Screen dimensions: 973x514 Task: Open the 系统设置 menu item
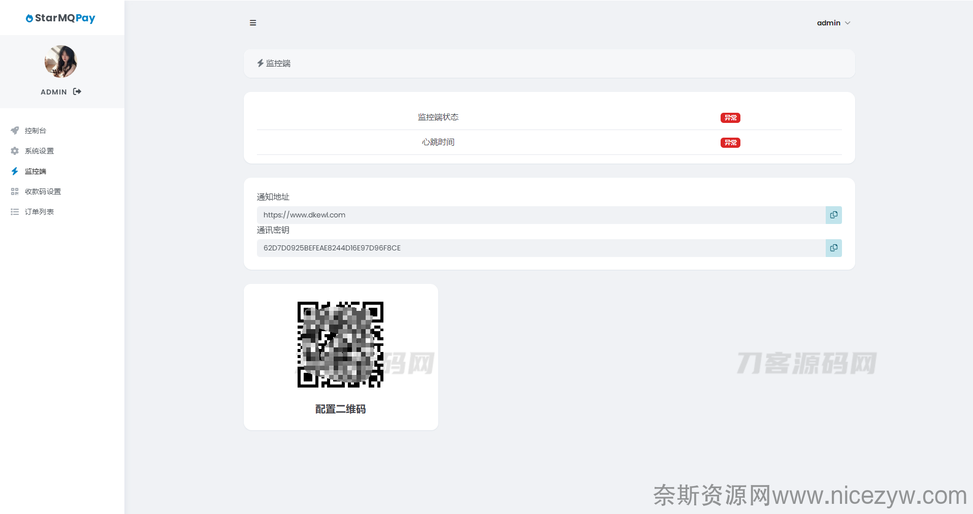[x=39, y=151]
